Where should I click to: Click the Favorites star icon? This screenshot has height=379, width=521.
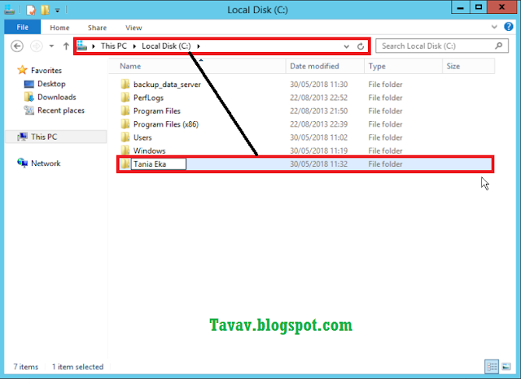[22, 70]
